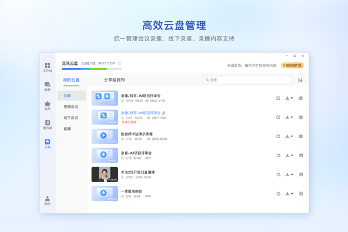Select 视频会议 category filter
The image size is (348, 232).
[71, 107]
